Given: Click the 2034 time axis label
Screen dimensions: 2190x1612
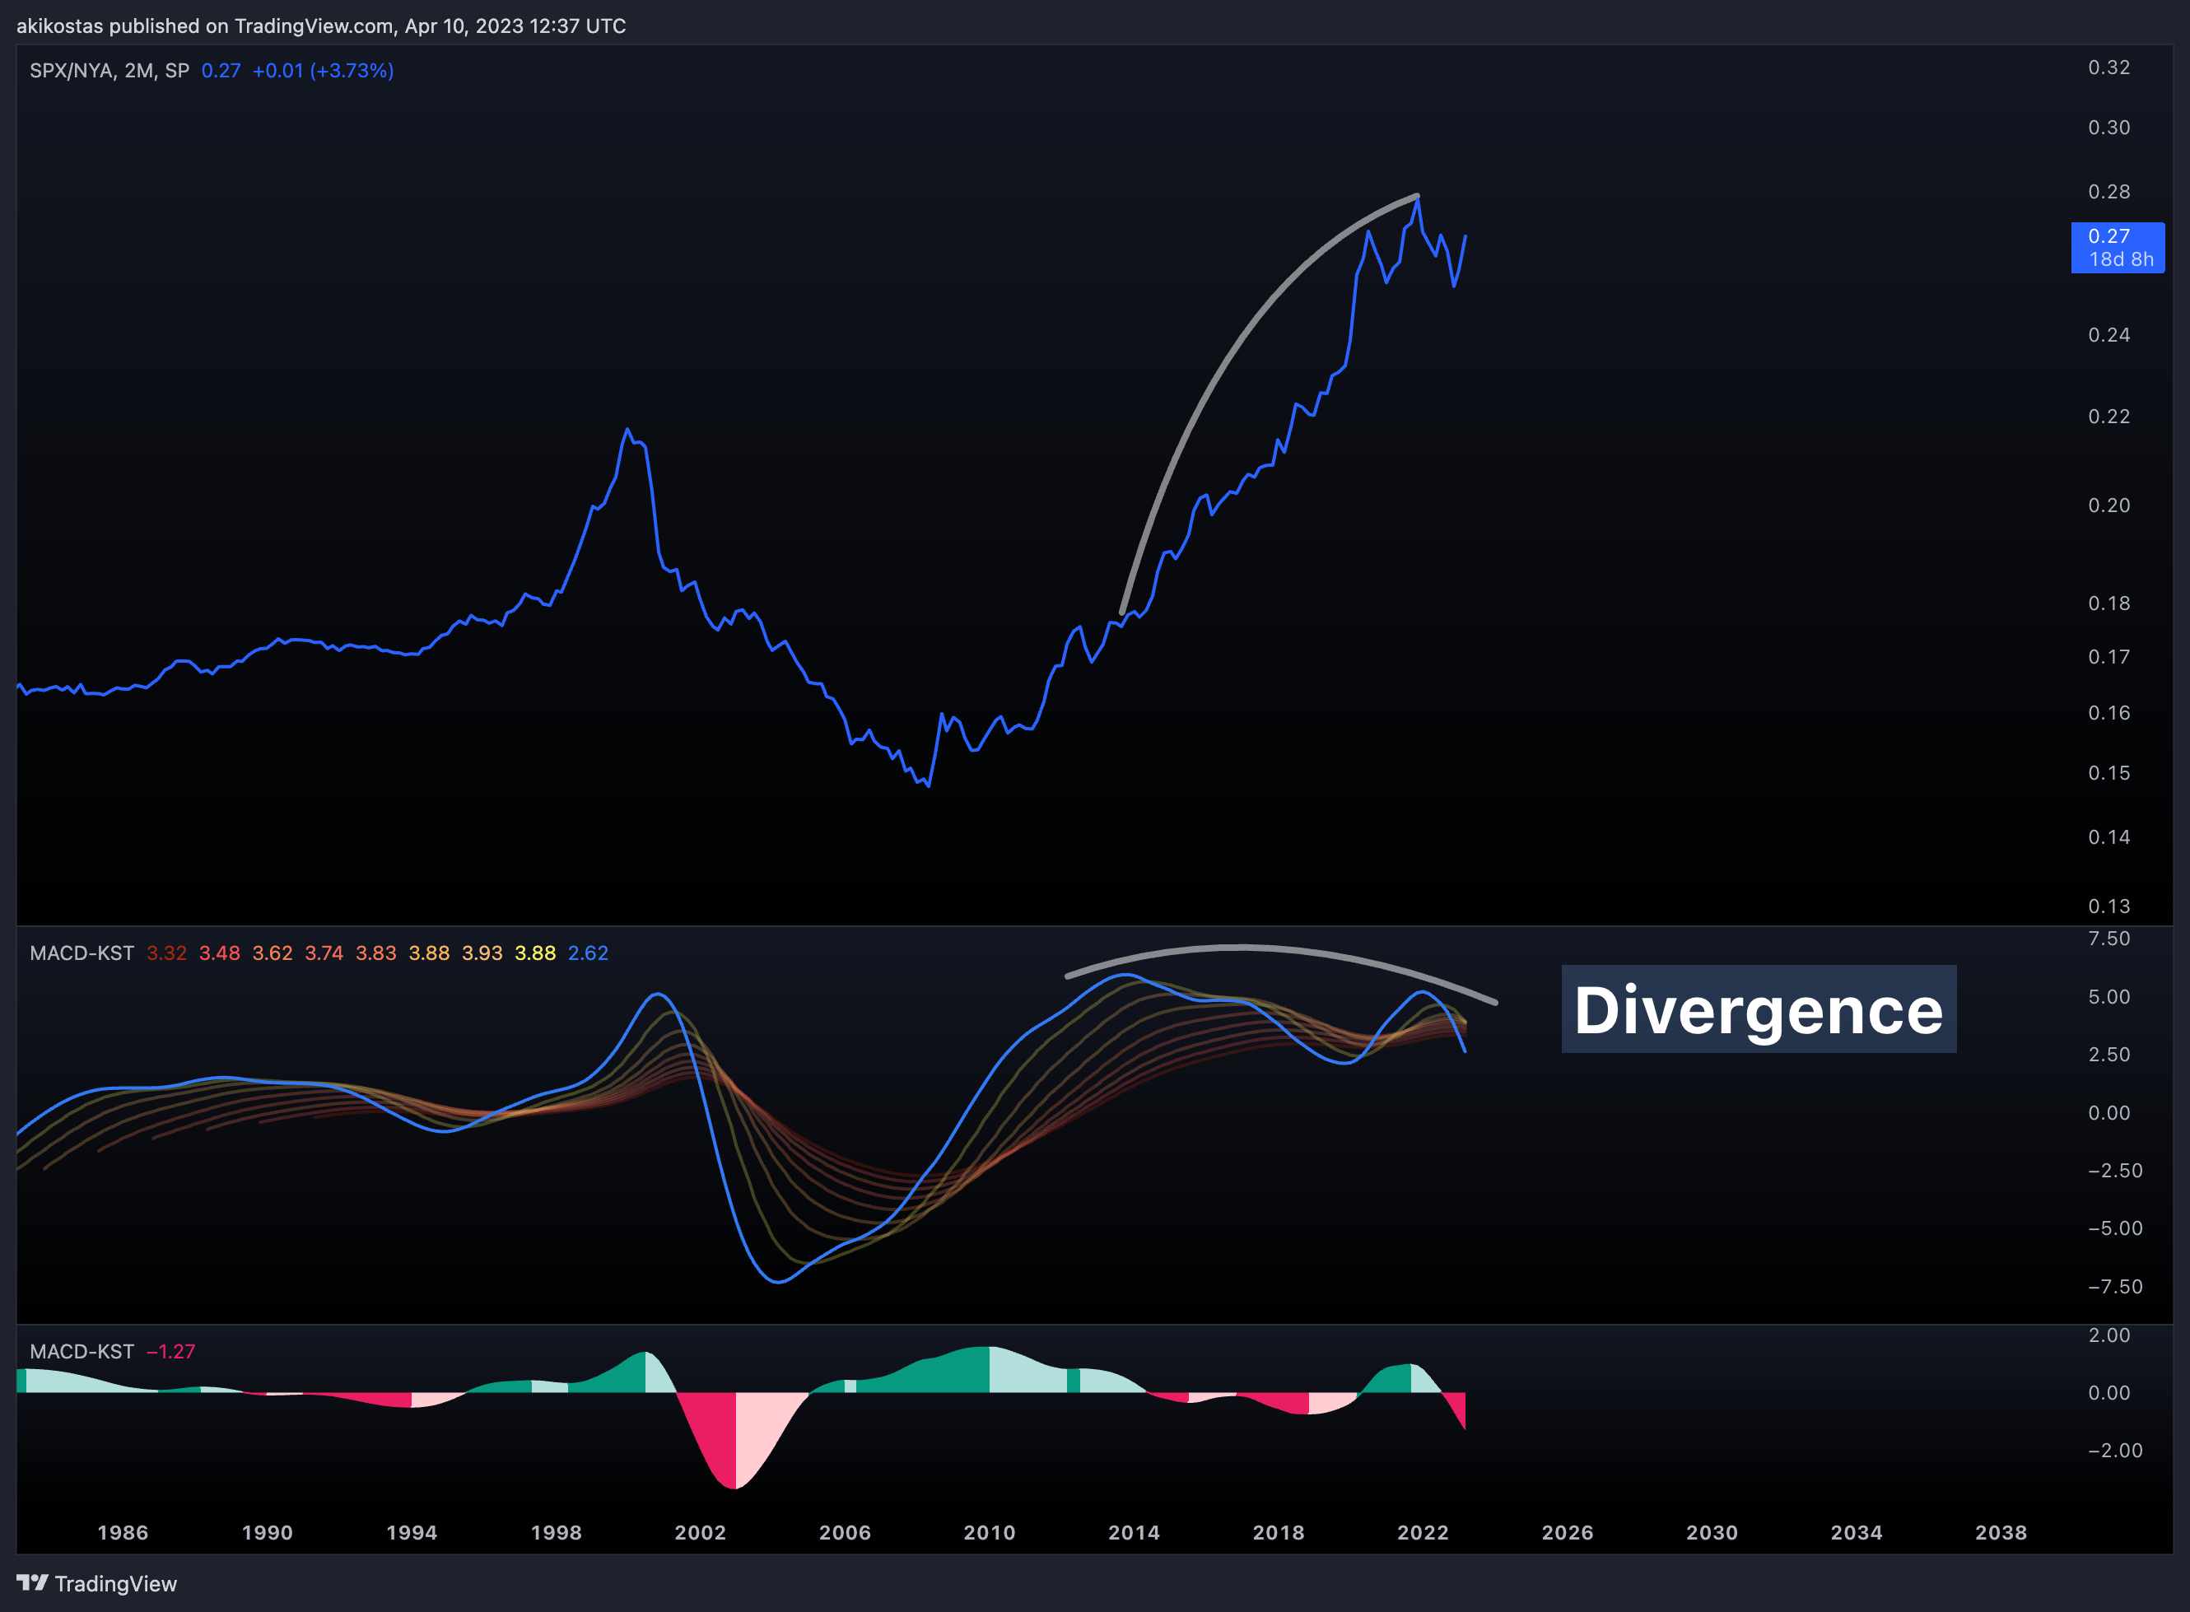Looking at the screenshot, I should (x=1857, y=1532).
